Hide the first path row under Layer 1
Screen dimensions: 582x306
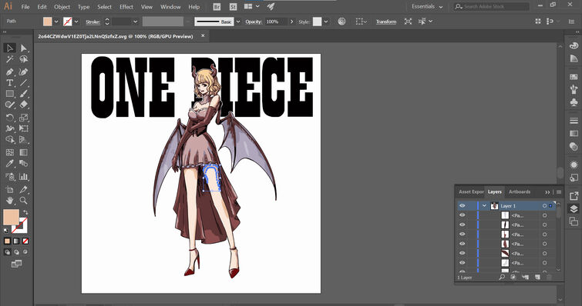[462, 215]
